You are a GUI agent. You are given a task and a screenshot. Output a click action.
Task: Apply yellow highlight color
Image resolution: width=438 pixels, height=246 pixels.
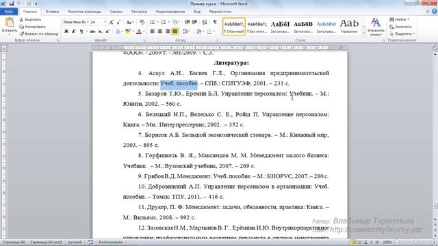pyautogui.click(x=128, y=31)
